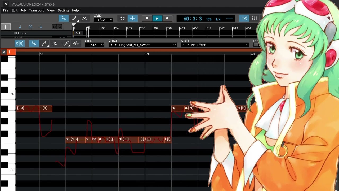The height and width of the screenshot is (191, 339).
Task: Open the mixer sliders icon
Action: click(x=255, y=18)
